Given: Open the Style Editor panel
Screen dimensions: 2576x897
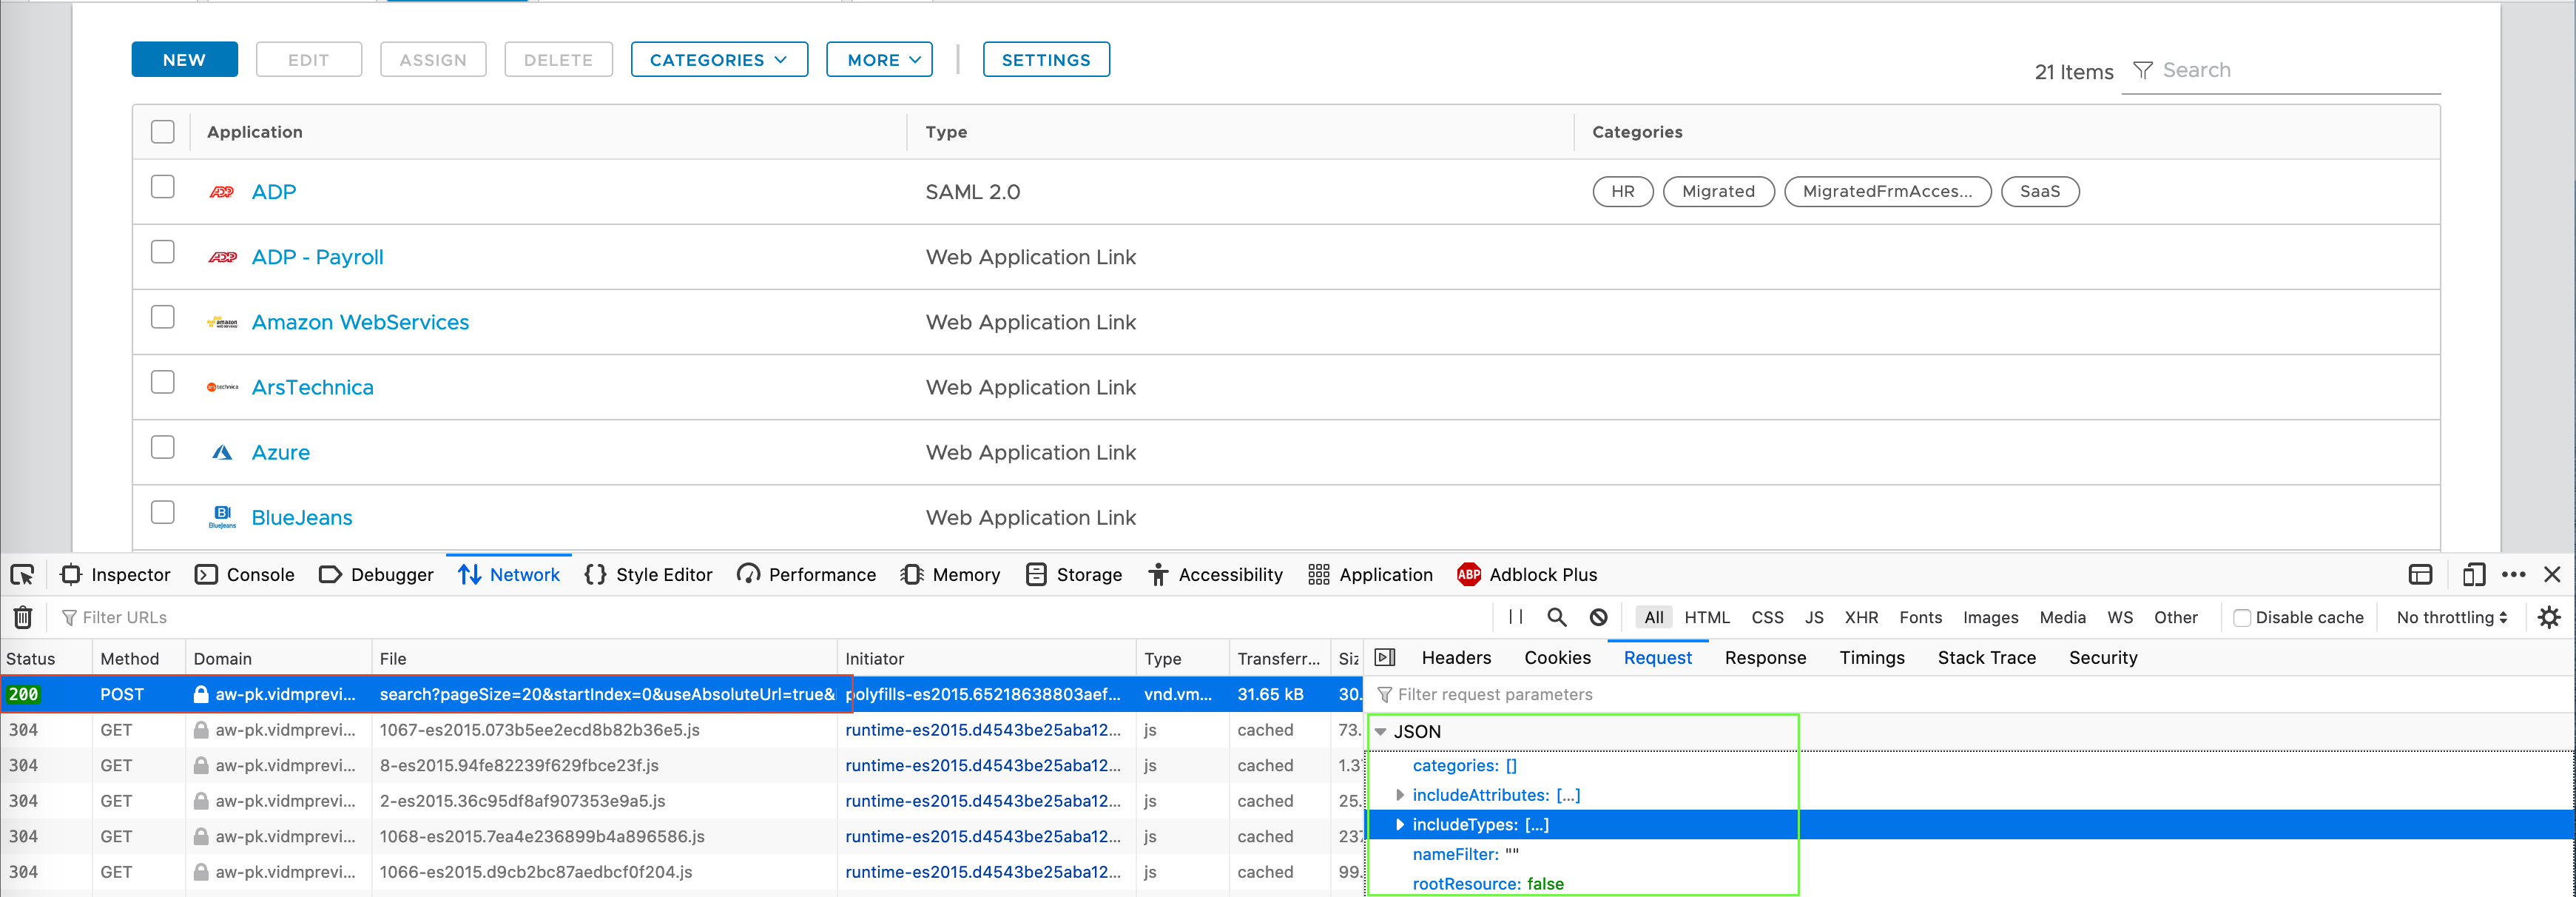Looking at the screenshot, I should (649, 575).
